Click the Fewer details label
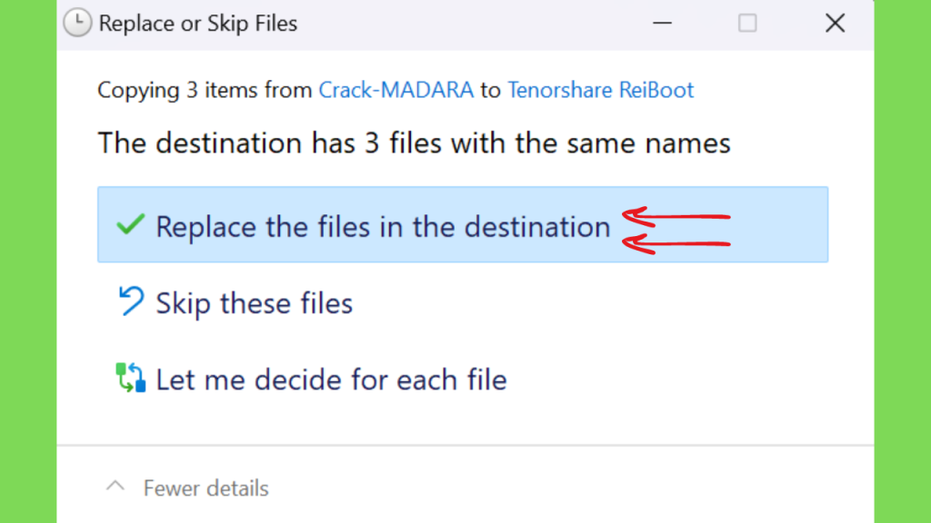931x523 pixels. coord(206,488)
